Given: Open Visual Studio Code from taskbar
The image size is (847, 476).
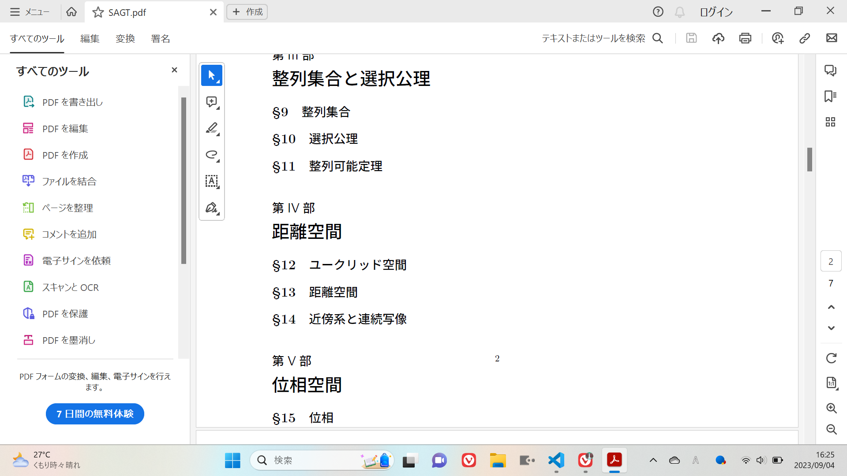Looking at the screenshot, I should pyautogui.click(x=556, y=461).
